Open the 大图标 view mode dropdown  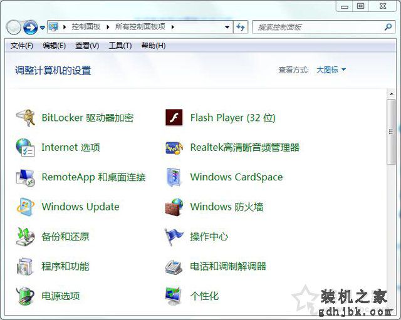331,70
